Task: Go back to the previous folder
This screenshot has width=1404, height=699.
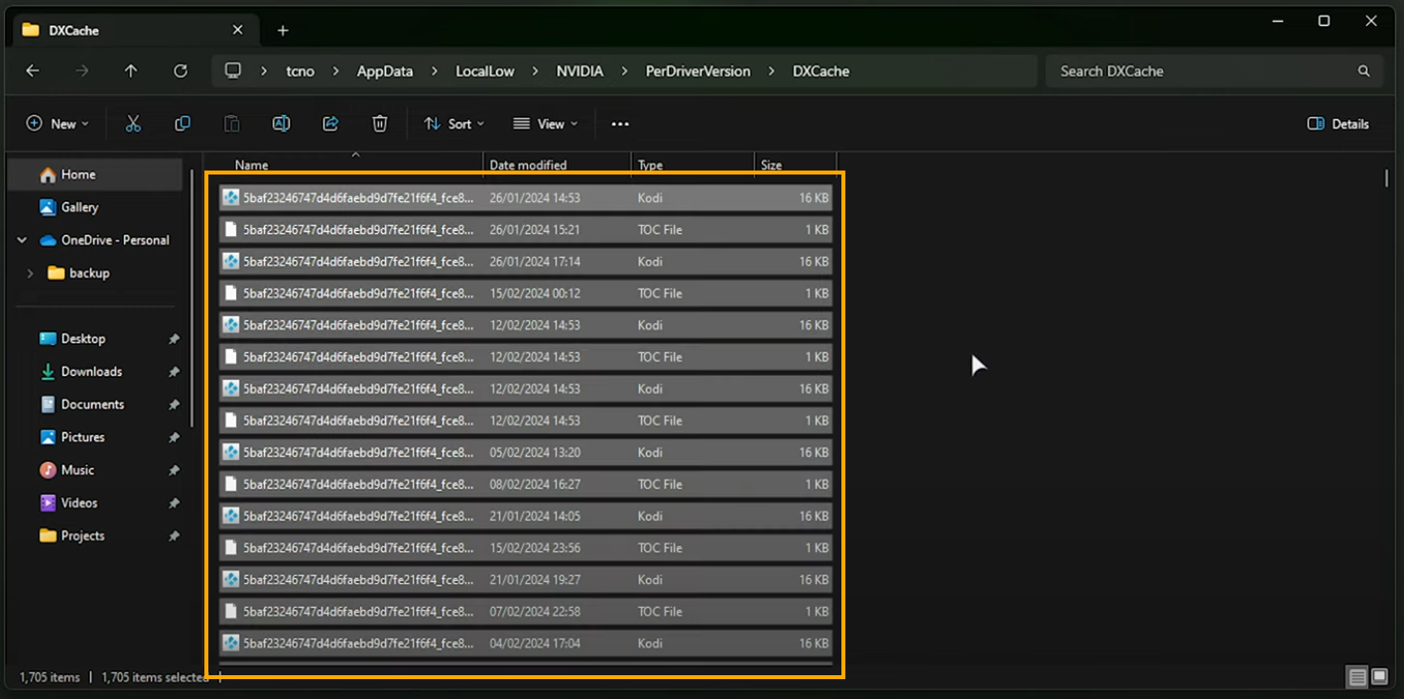Action: click(33, 70)
